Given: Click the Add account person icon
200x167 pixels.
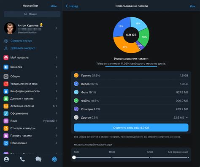Looking at the screenshot, I should click(x=6, y=48).
